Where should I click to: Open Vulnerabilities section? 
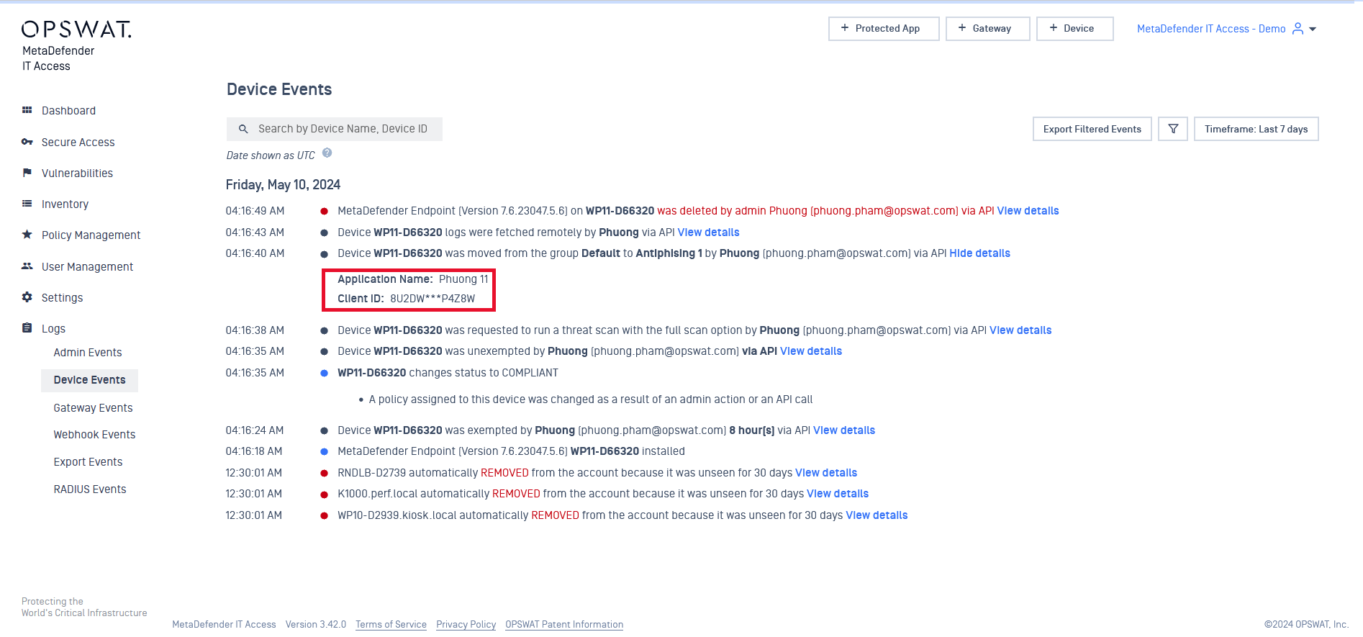77,173
